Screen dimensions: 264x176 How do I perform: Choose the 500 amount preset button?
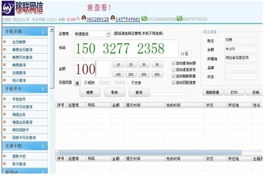click(157, 74)
